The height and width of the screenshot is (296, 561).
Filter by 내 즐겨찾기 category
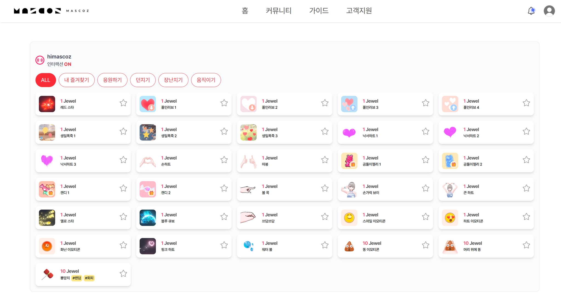[x=76, y=80]
